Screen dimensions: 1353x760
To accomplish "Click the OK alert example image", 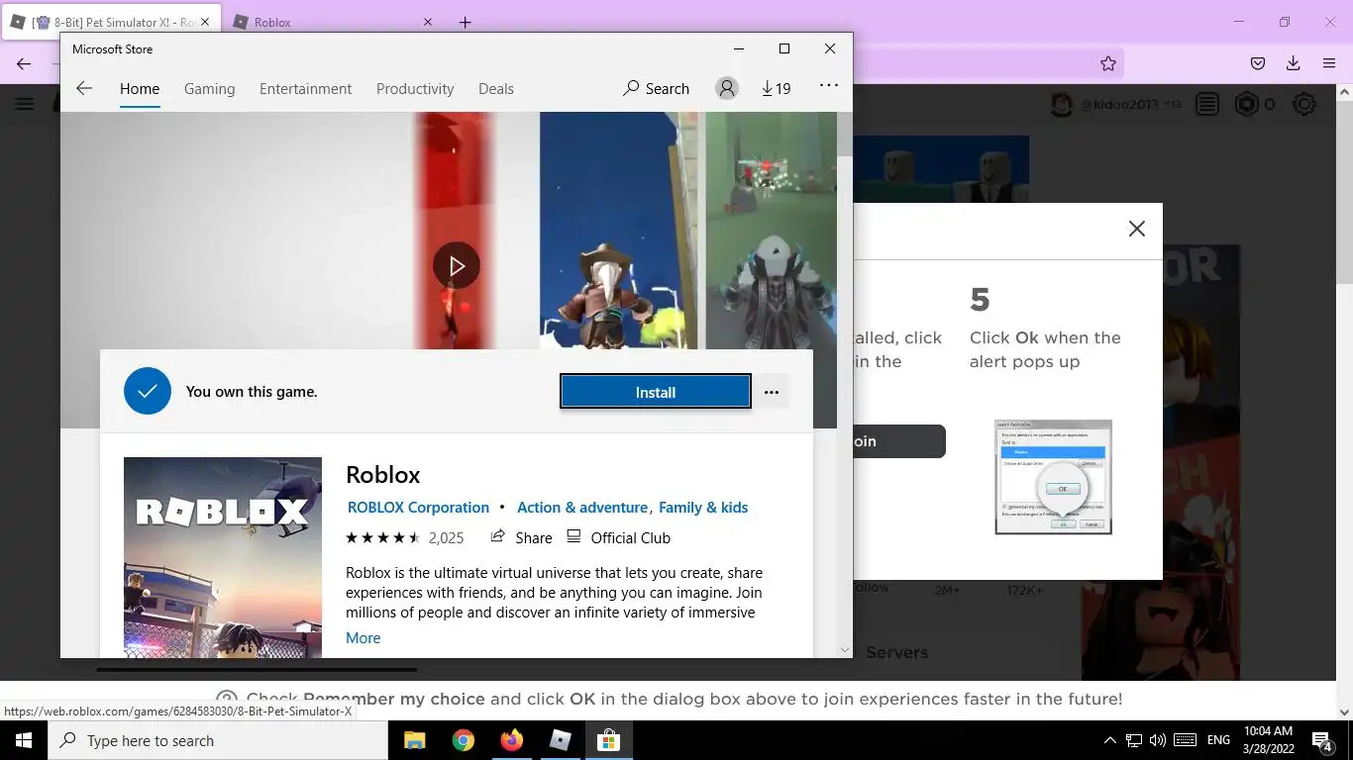I will pyautogui.click(x=1053, y=477).
